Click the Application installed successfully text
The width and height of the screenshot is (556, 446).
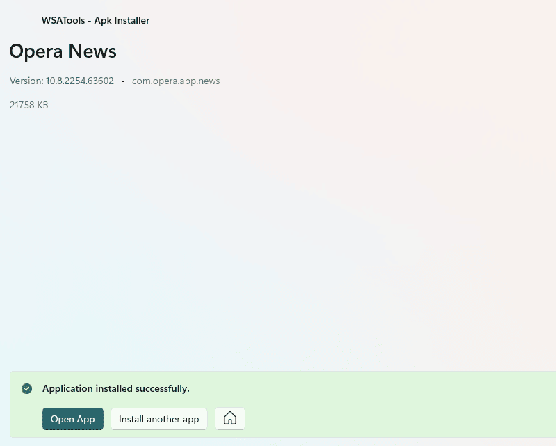point(116,388)
